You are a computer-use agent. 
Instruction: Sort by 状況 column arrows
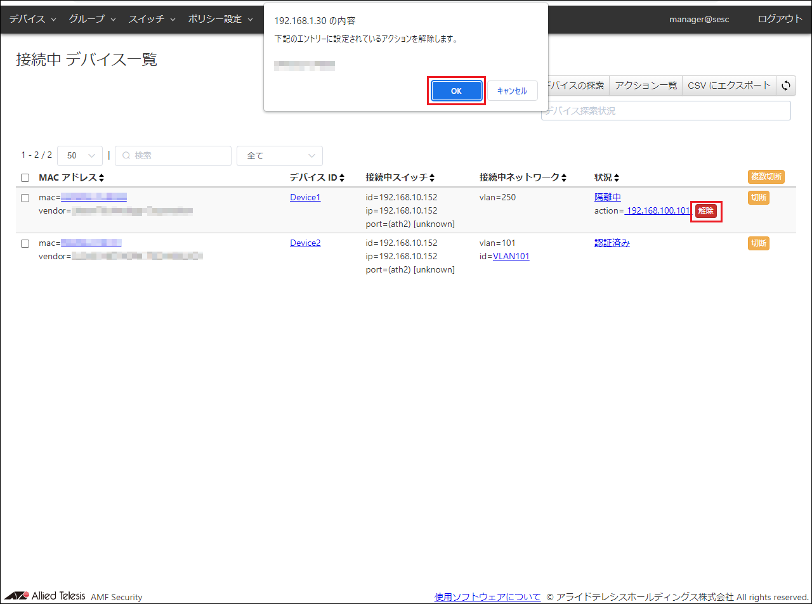point(617,178)
